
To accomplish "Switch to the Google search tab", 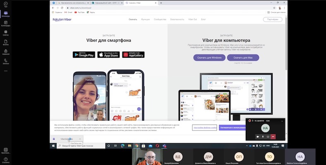I will tap(72, 3).
